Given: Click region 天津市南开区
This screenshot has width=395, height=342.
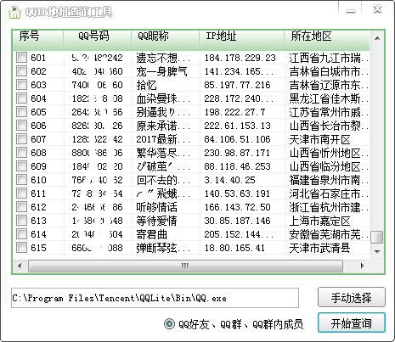Looking at the screenshot, I should pos(319,139).
